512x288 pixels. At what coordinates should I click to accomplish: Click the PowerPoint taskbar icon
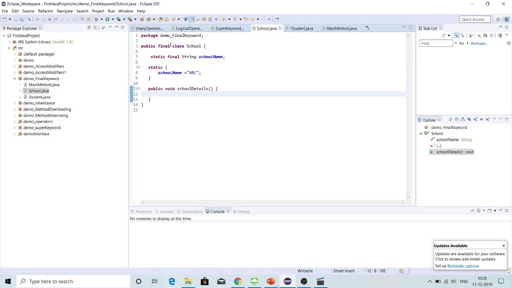[271, 282]
